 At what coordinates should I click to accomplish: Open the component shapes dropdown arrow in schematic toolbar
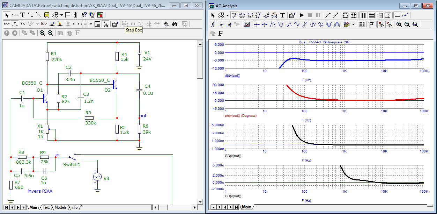click(61, 15)
